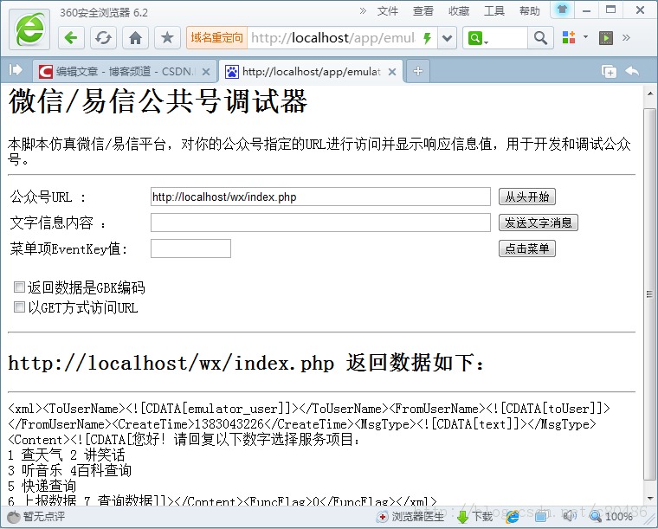Focus the browser search box
Viewport: 658px width, 529px height.
508,38
